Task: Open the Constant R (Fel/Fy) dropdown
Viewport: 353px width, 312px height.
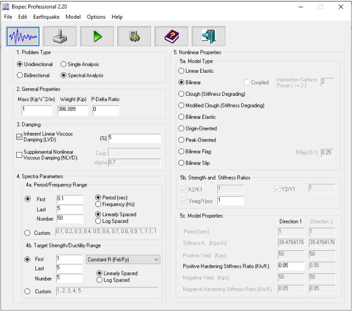Action: pos(122,260)
